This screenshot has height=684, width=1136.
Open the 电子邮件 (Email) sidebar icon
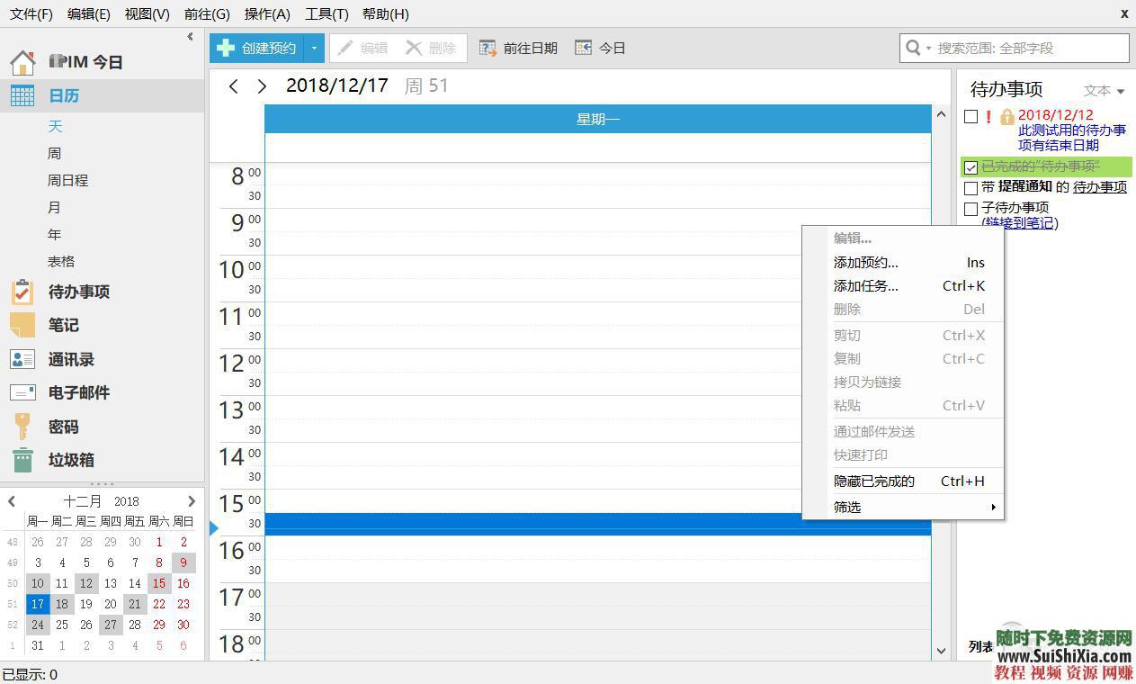point(22,392)
